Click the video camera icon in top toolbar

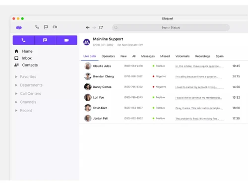[x=55, y=27]
